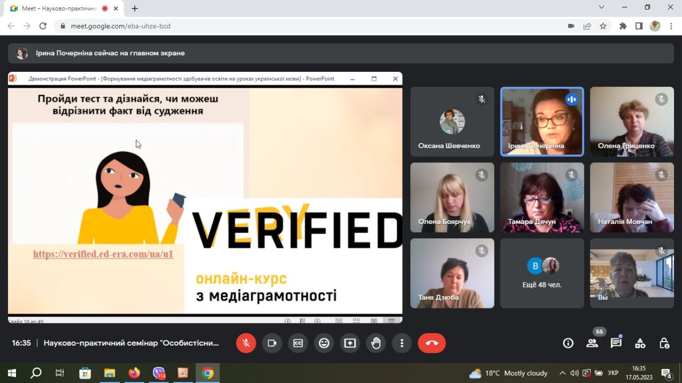Viewport: 682px width, 383px height.
Task: Switch to PowerPoint on taskbar
Action: click(x=183, y=373)
